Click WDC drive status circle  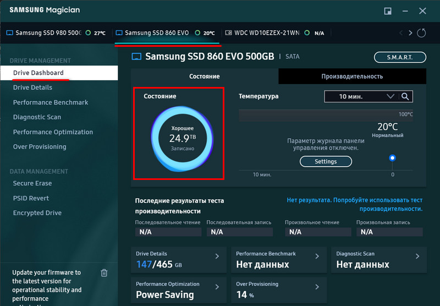tap(307, 33)
